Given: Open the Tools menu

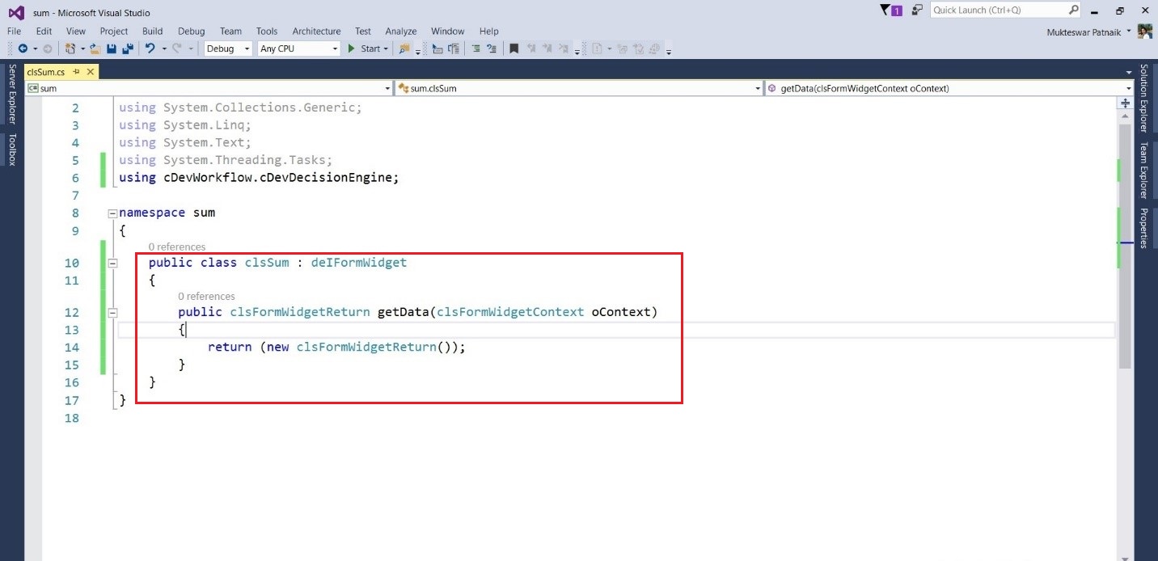Looking at the screenshot, I should [267, 32].
